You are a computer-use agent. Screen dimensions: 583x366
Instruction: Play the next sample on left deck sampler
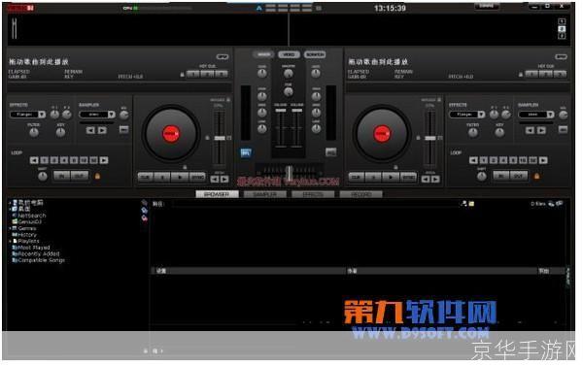(102, 130)
